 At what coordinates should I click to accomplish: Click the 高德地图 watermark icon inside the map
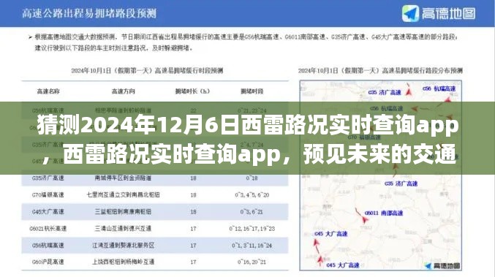tap(428, 265)
